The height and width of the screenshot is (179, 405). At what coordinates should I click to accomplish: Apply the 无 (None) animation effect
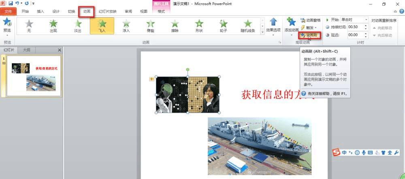[29, 26]
